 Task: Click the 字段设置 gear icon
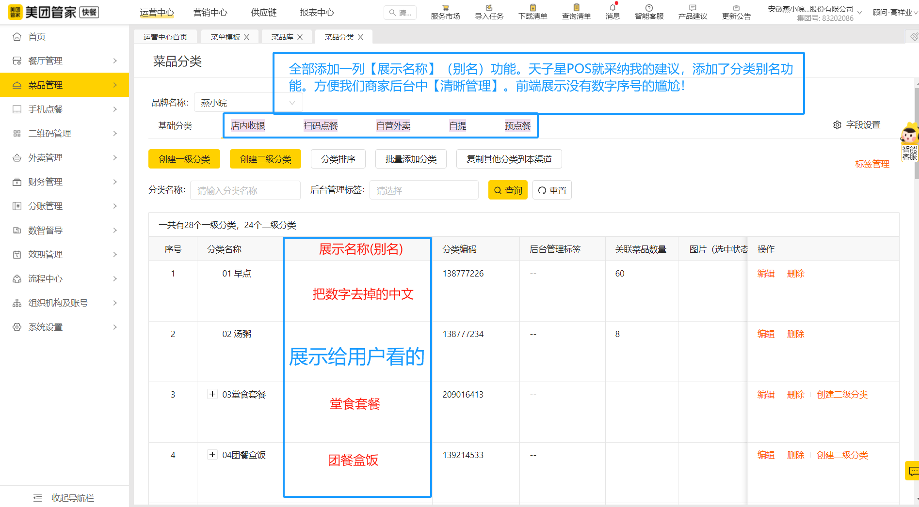pos(837,125)
